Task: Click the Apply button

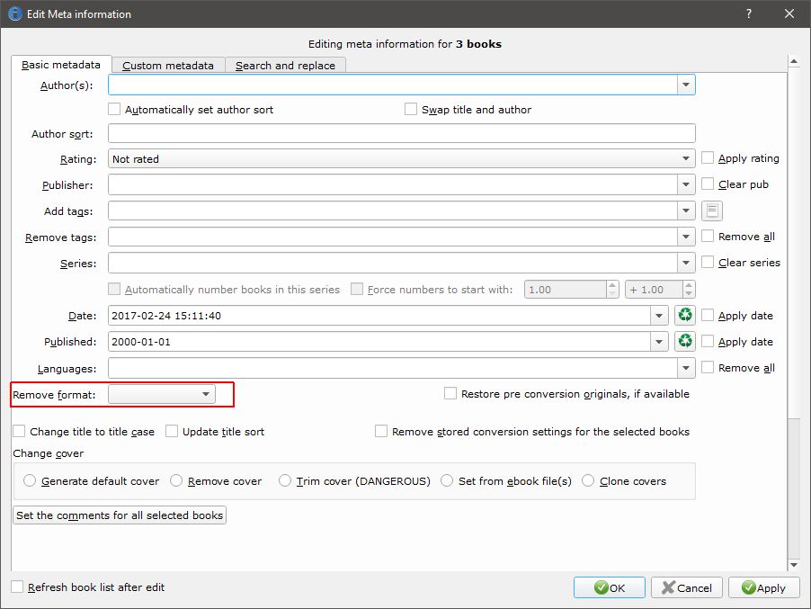Action: coord(764,587)
